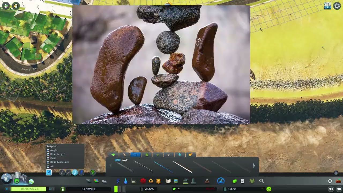Select the All snap option
The width and height of the screenshot is (343, 193).
click(50, 166)
